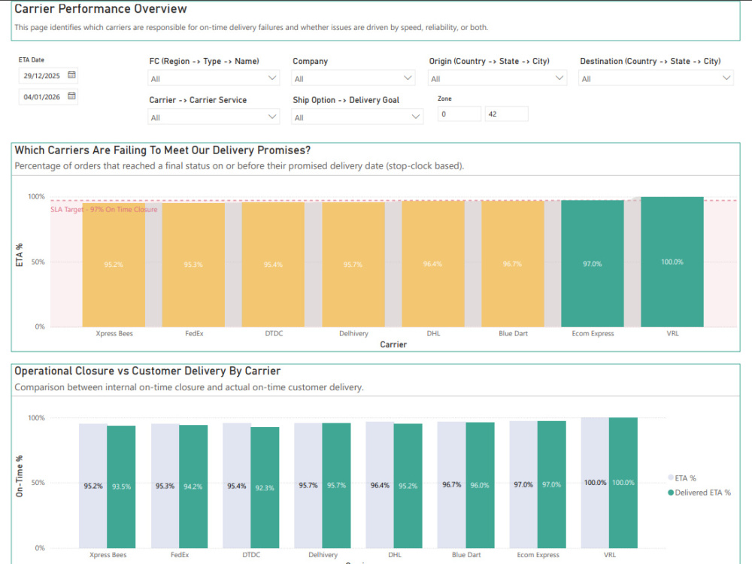Open the Company filter dropdown
Image resolution: width=752 pixels, height=564 pixels.
pos(353,78)
